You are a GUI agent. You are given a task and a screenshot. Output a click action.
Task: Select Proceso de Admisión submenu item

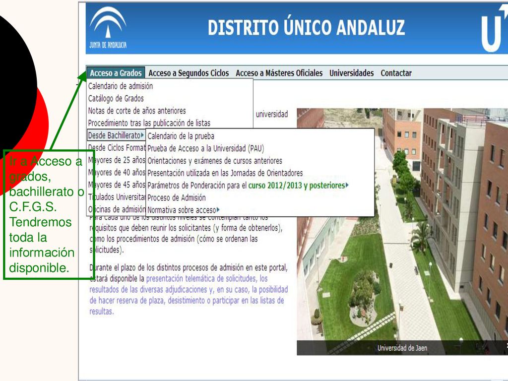[177, 197]
